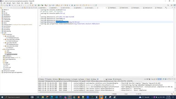Toggle Word Wrap in console toolbar
The width and height of the screenshot is (176, 99).
point(156,79)
